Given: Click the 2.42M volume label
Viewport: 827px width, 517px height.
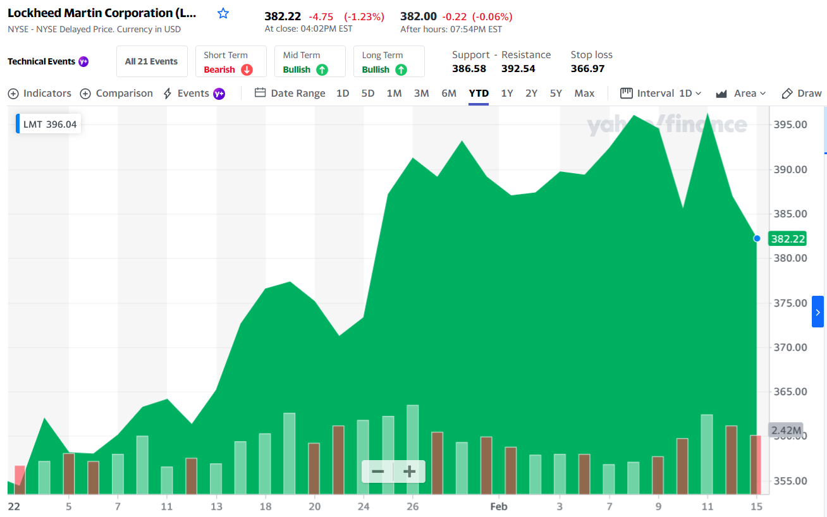Looking at the screenshot, I should [x=785, y=431].
